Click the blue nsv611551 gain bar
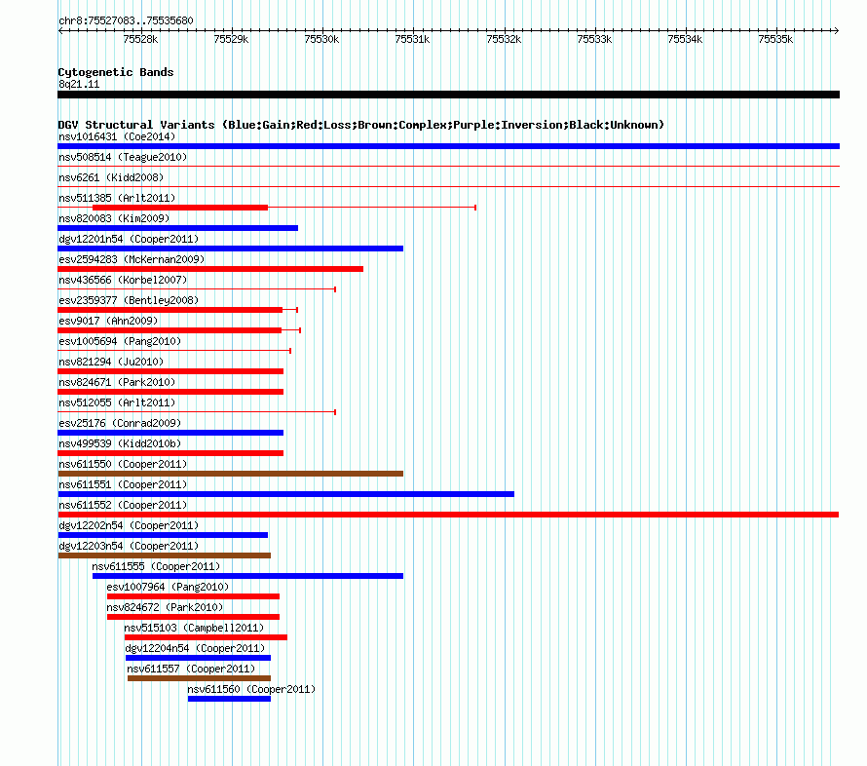This screenshot has height=766, width=867. tap(285, 494)
